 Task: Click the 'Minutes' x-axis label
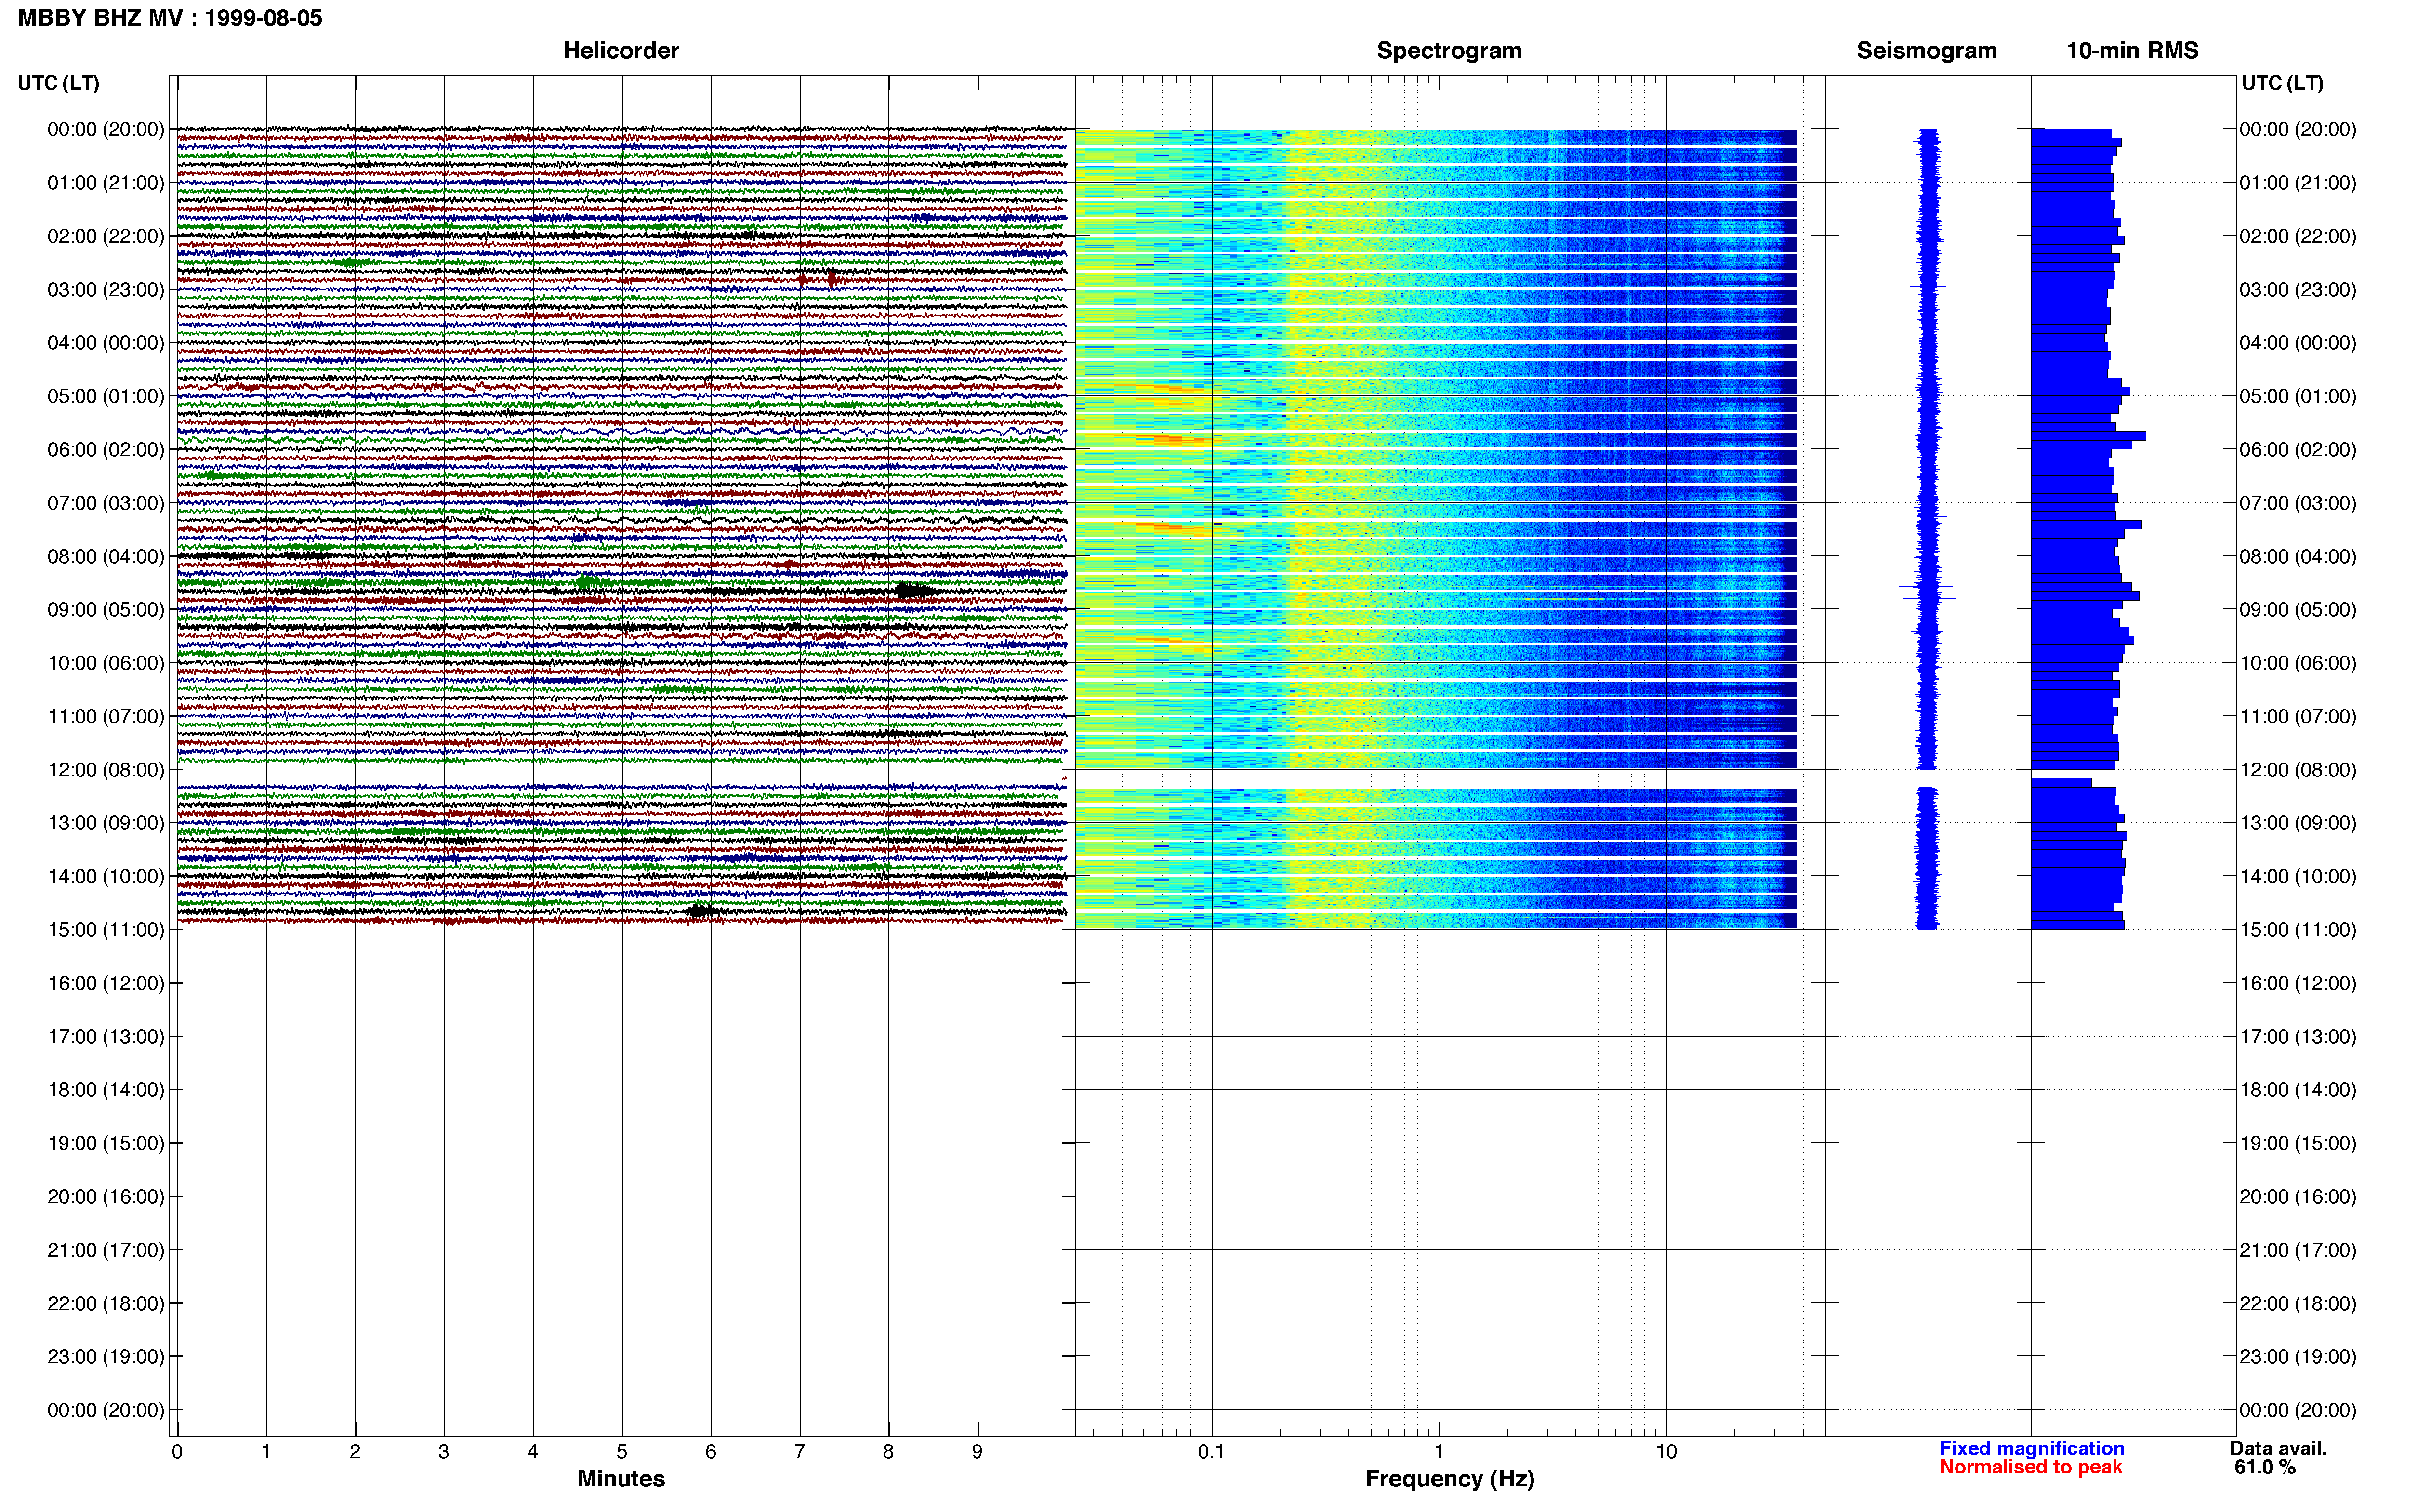click(x=621, y=1479)
